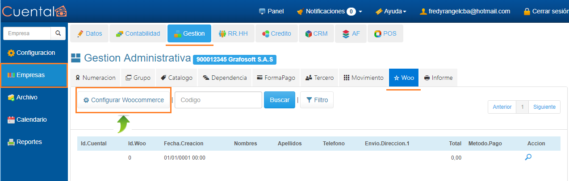Switch to the Catalogo tab
The height and width of the screenshot is (181, 569).
176,78
